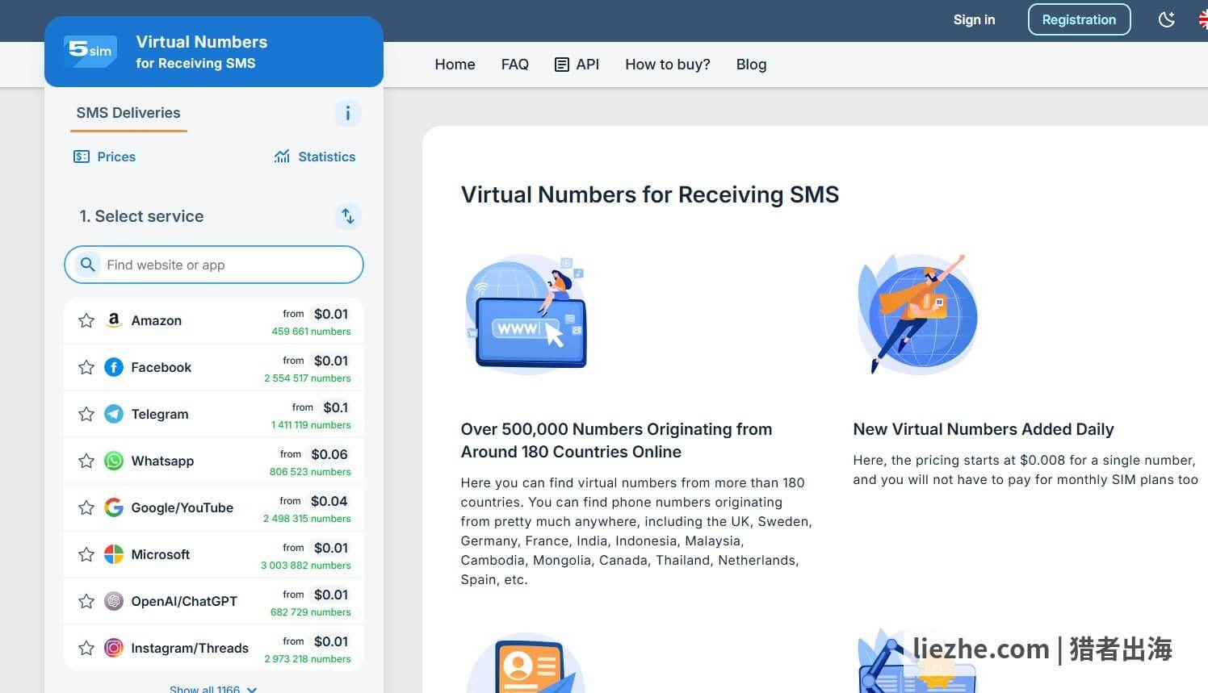This screenshot has height=693, width=1208.
Task: Select the OpenAI/ChatGPT service name
Action: [x=184, y=601]
